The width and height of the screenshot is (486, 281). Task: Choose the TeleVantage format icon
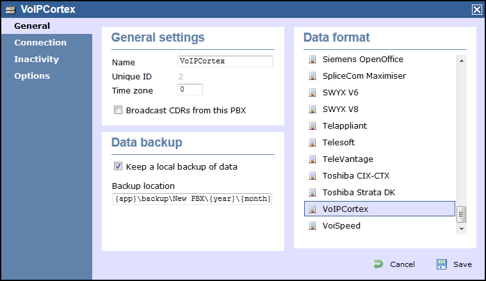tap(312, 159)
